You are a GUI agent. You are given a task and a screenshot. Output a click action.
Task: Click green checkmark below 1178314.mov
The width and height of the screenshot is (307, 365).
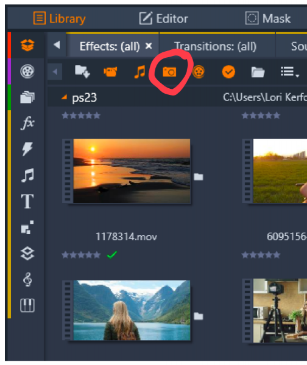(112, 255)
